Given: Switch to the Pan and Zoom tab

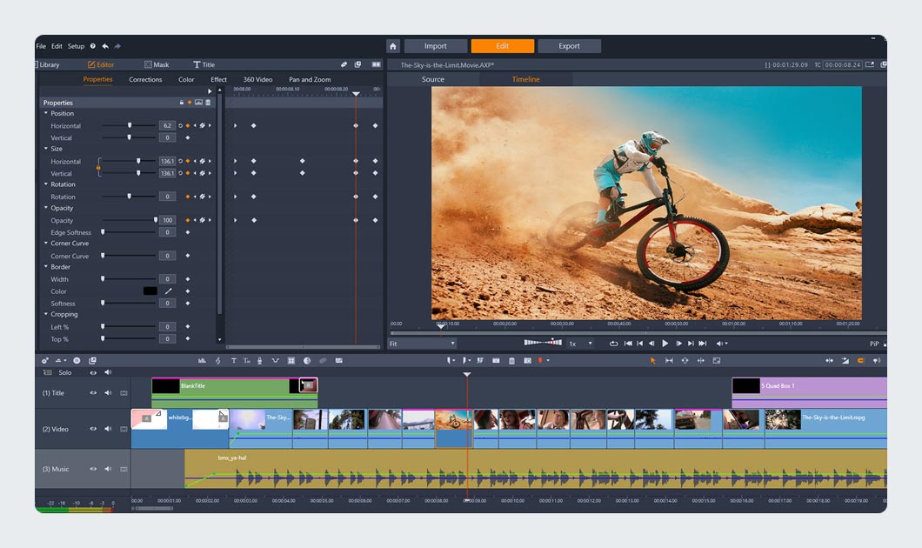Looking at the screenshot, I should point(310,79).
